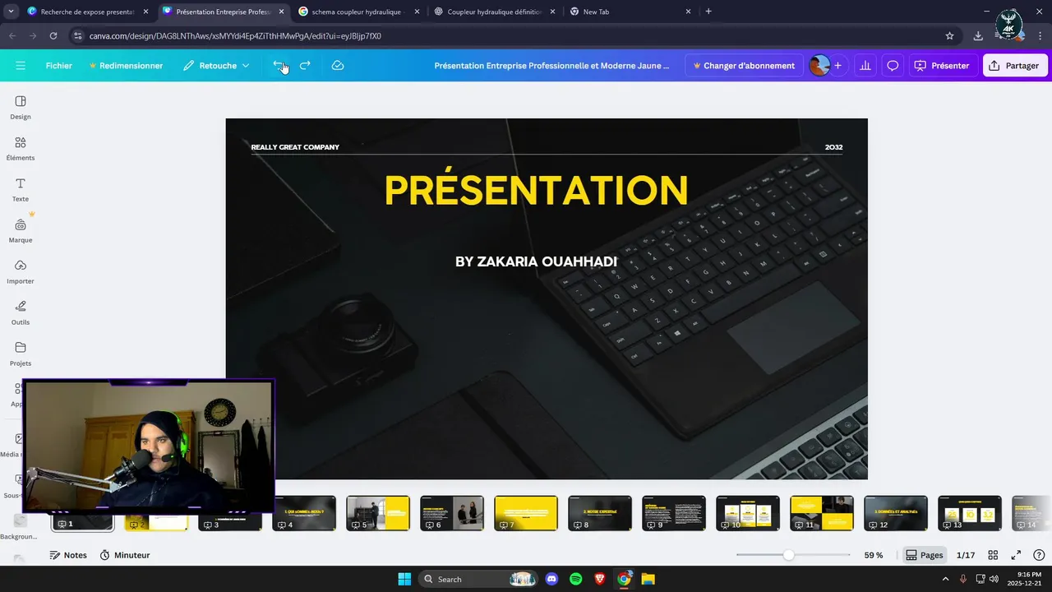Select the 2032 year text
The height and width of the screenshot is (592, 1052).
pyautogui.click(x=833, y=147)
